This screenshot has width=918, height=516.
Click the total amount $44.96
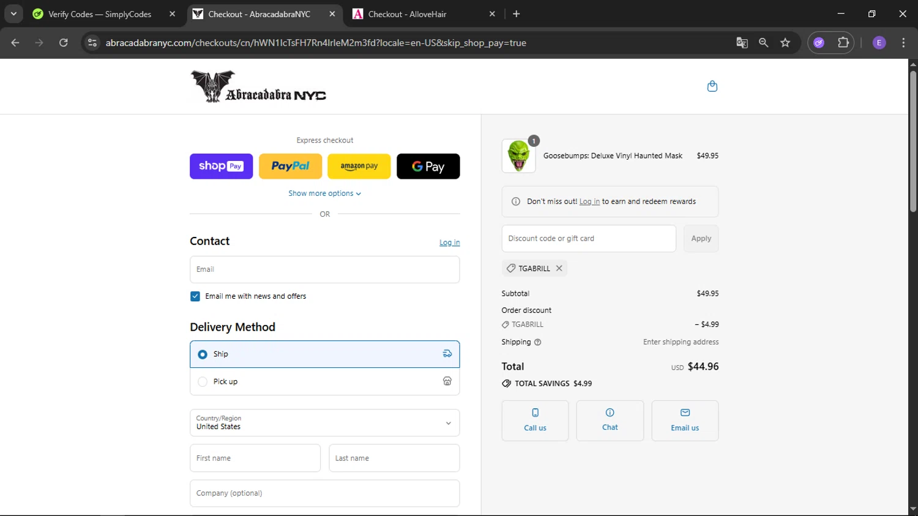coord(703,367)
